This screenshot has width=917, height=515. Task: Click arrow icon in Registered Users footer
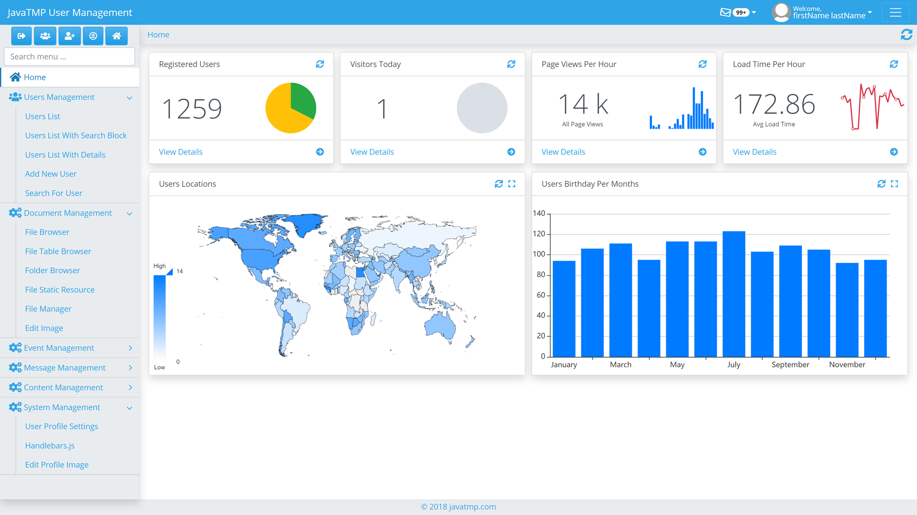(320, 152)
